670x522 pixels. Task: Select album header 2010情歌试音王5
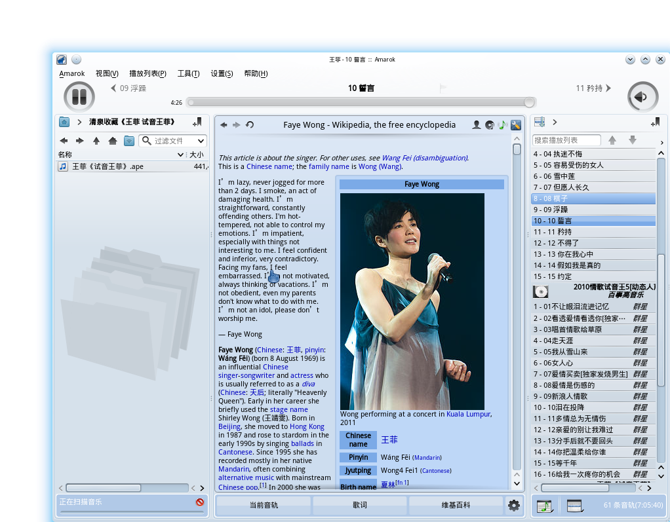[594, 291]
